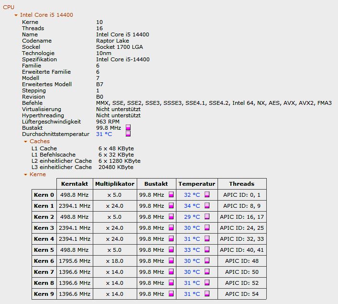
Task: Click the Temperatur column header
Action: pos(197,184)
